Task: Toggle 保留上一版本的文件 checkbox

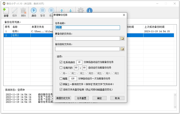Action: pyautogui.click(x=61, y=84)
